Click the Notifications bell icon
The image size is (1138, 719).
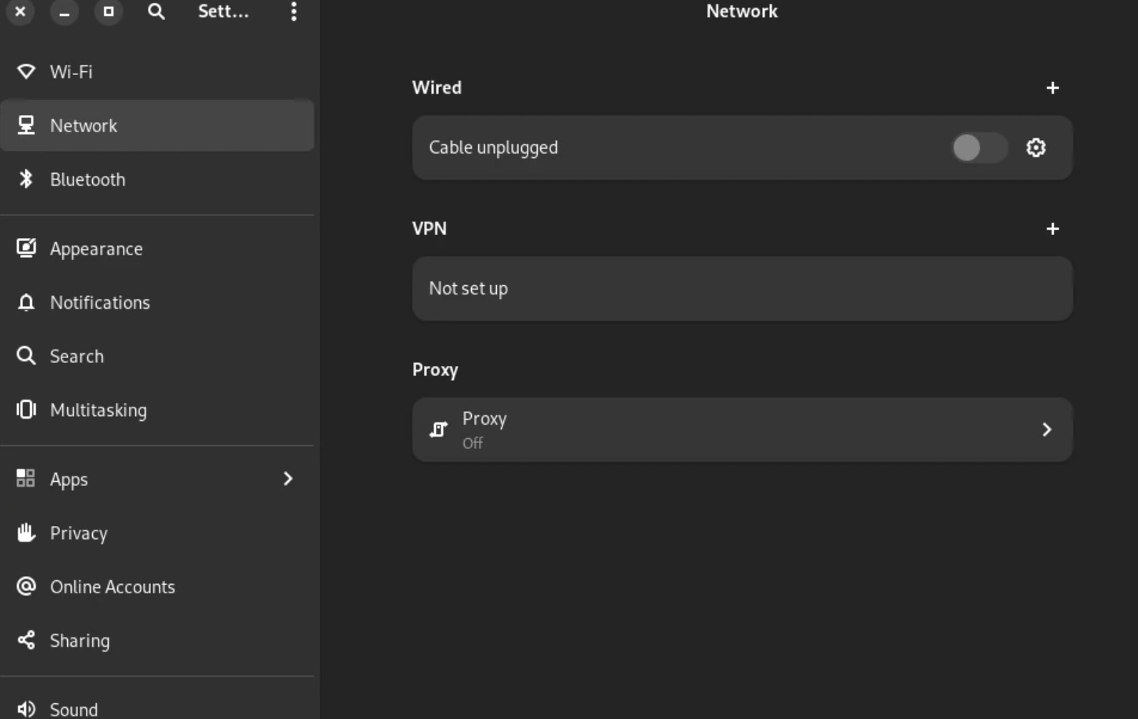click(26, 302)
